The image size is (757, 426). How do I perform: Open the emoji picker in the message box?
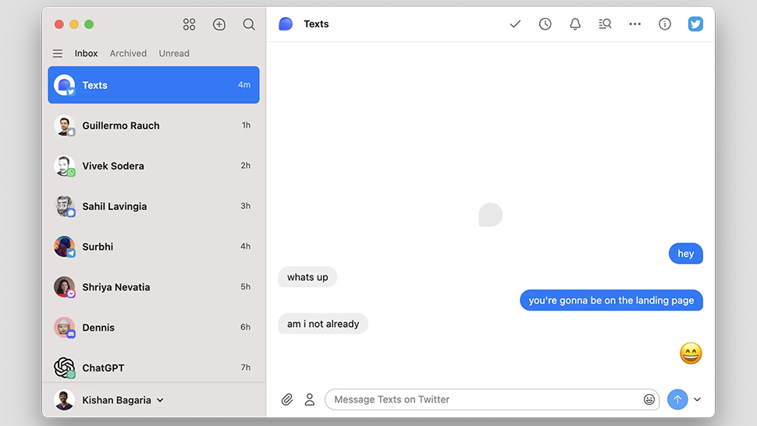click(649, 399)
